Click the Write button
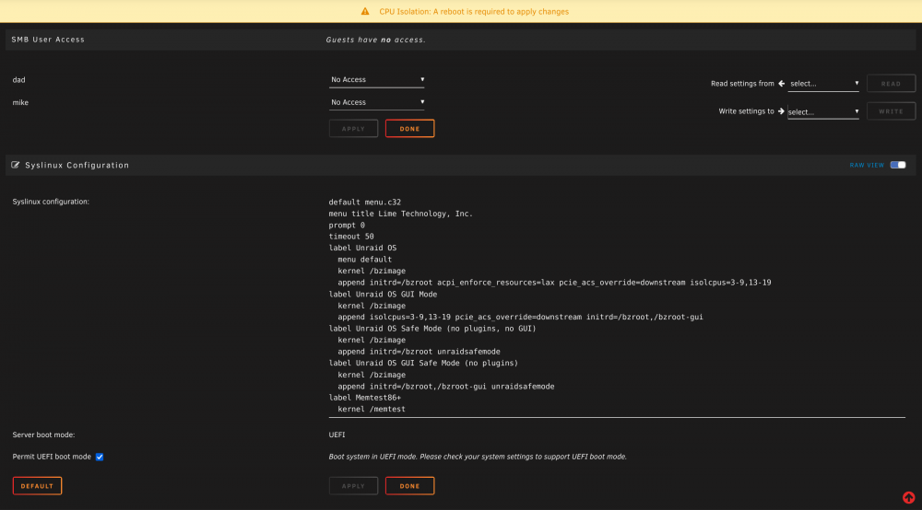Viewport: 922px width, 510px height. (891, 110)
